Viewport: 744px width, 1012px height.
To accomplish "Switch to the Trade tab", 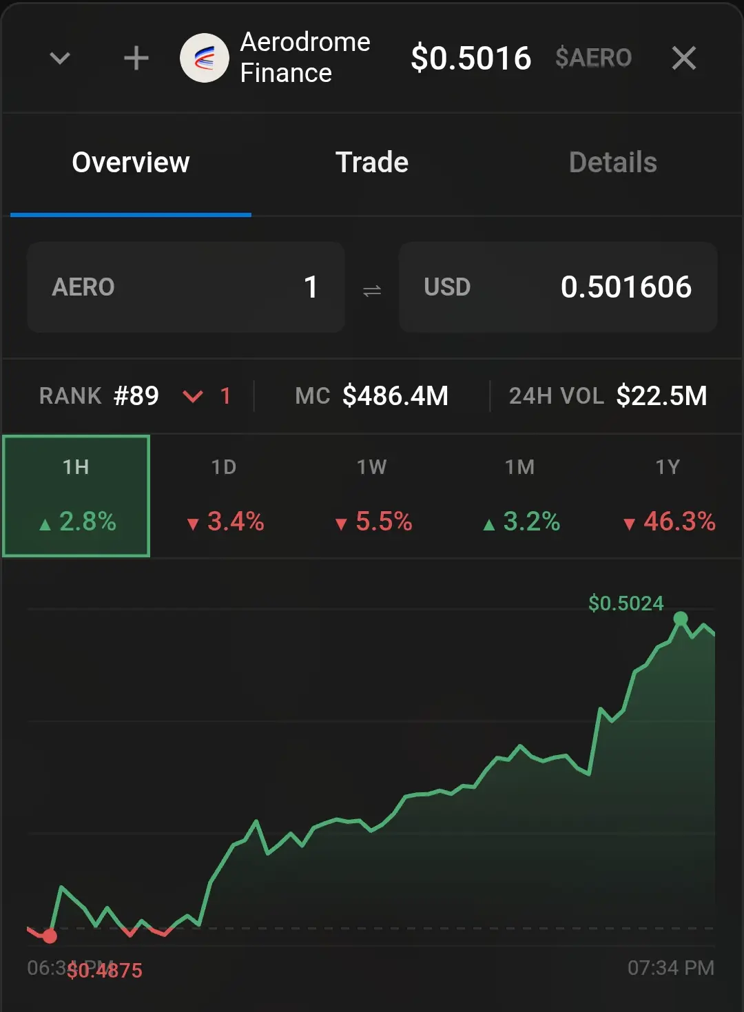I will click(x=372, y=163).
